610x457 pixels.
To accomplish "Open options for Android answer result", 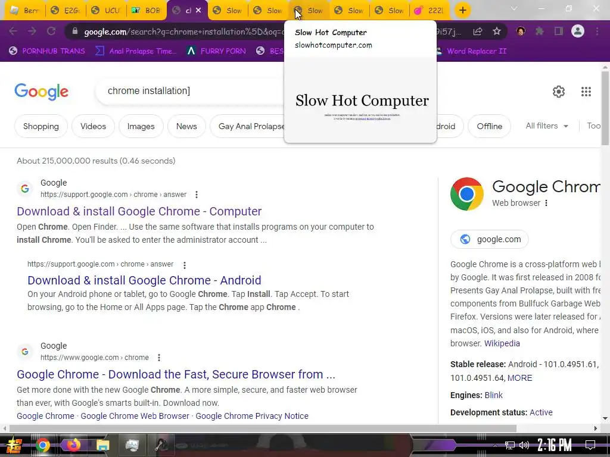I will (x=185, y=265).
